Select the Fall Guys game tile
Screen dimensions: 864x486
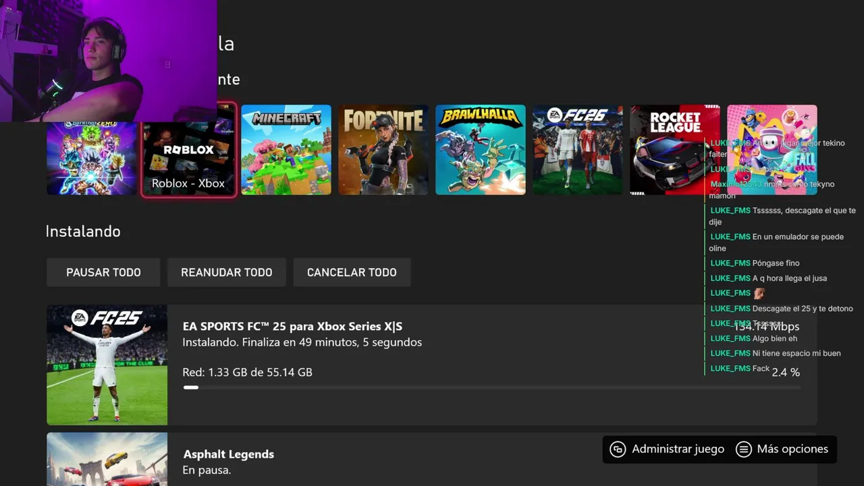(x=772, y=150)
